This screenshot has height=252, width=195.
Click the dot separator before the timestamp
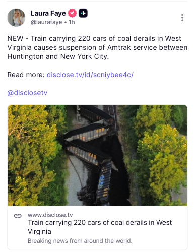(66, 22)
